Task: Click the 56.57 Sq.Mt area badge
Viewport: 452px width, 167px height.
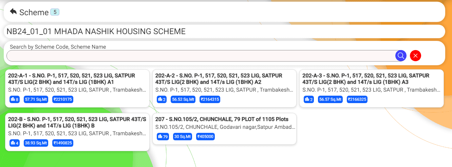Action: (330, 99)
